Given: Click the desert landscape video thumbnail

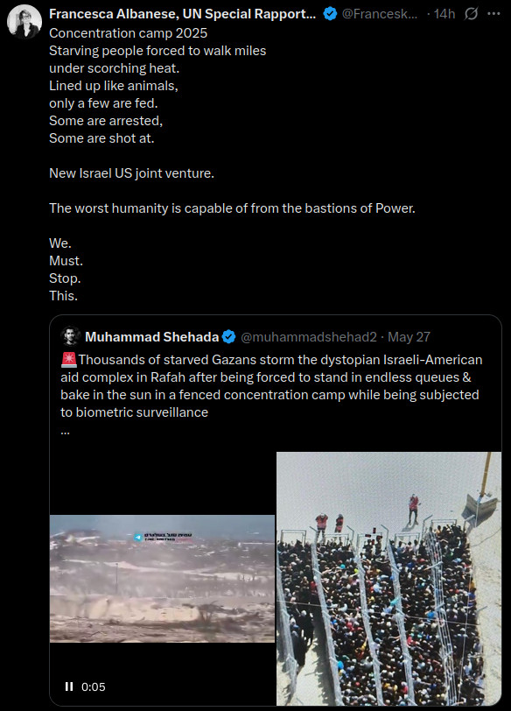Looking at the screenshot, I should [162, 579].
